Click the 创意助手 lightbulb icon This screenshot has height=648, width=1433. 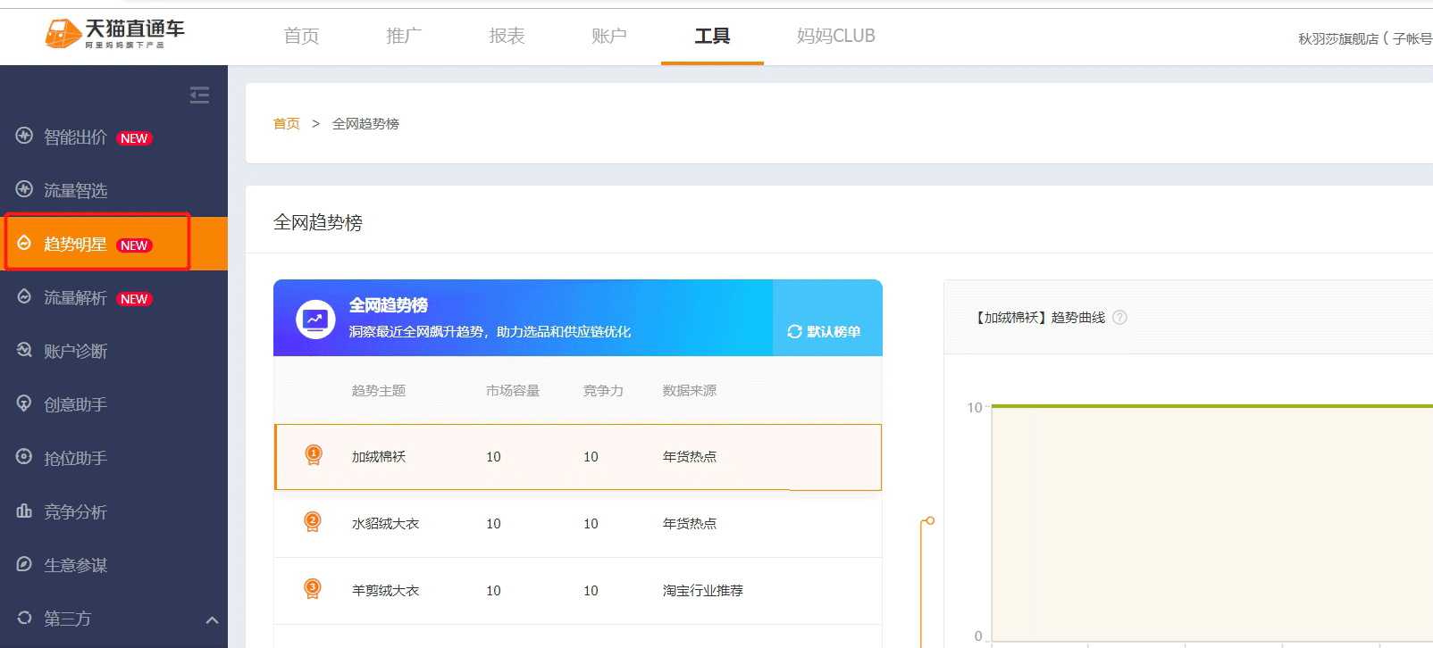24,404
